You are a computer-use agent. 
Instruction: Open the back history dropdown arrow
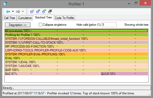pos(13,11)
